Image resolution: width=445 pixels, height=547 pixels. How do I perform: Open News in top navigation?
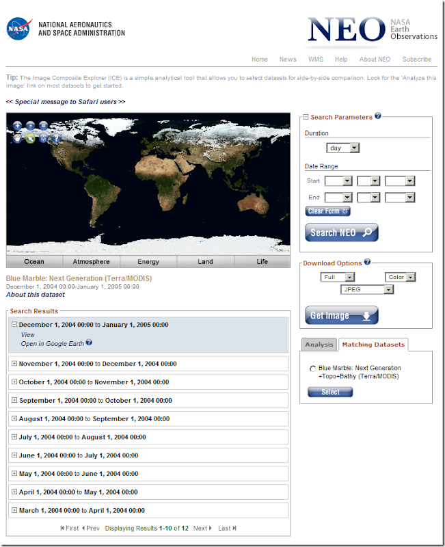pos(288,59)
